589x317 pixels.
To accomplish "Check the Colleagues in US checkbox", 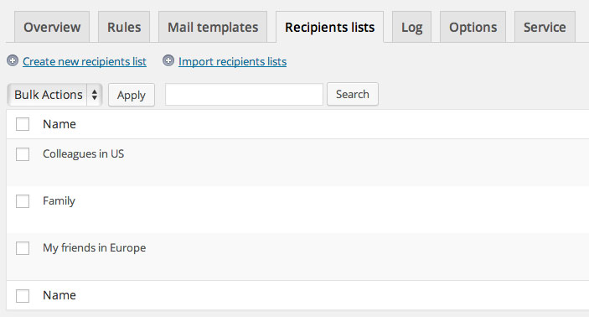I will pyautogui.click(x=23, y=154).
